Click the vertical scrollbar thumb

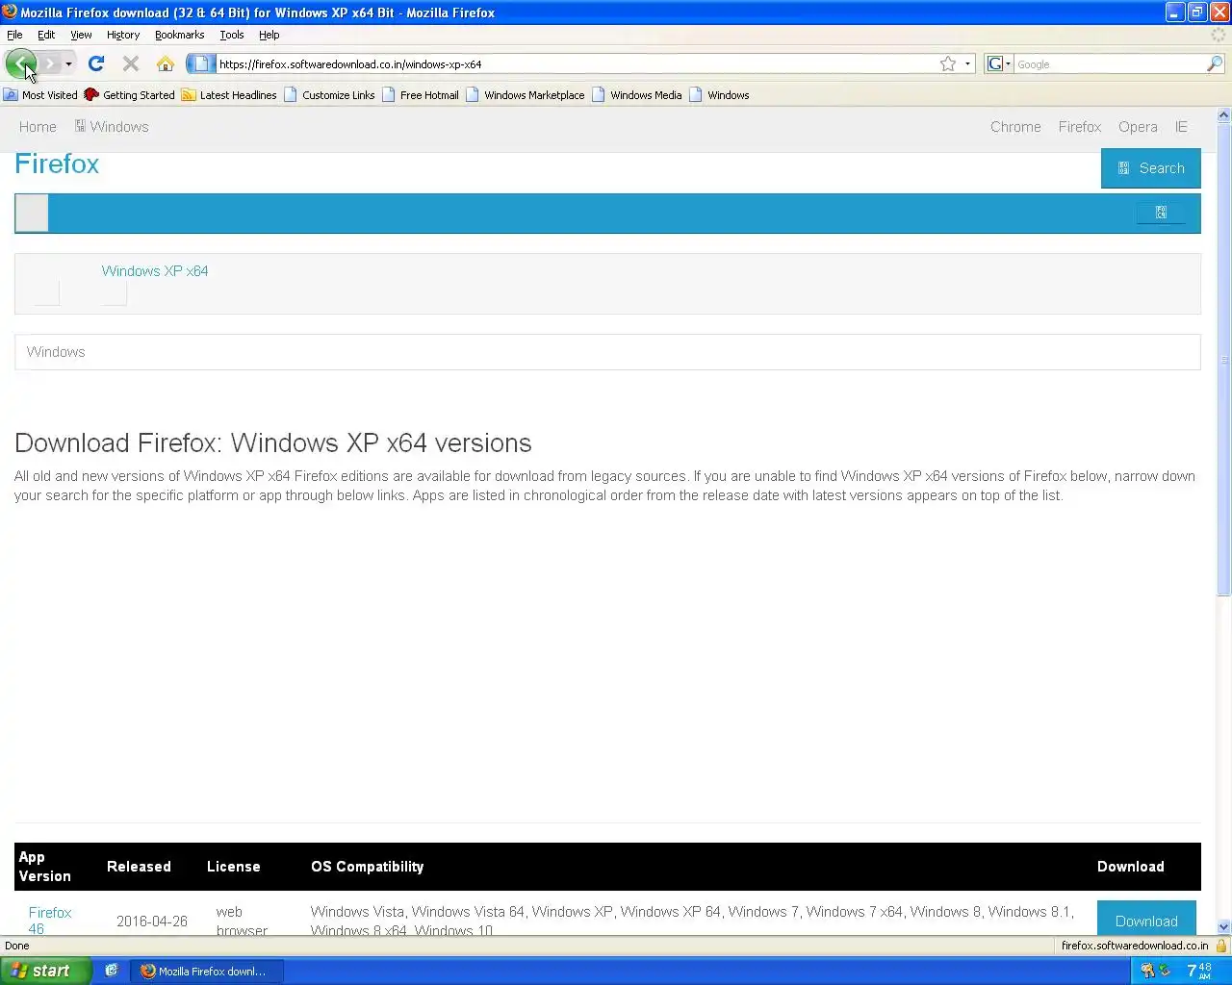(x=1224, y=360)
